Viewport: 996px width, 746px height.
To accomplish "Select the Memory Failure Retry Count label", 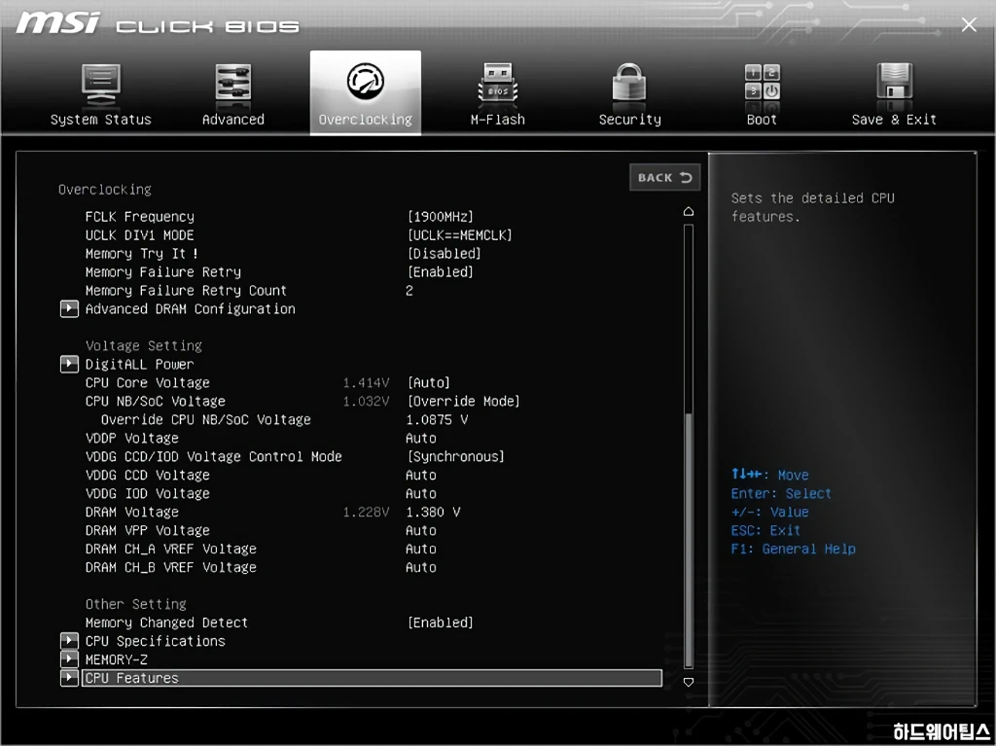I will tap(186, 291).
